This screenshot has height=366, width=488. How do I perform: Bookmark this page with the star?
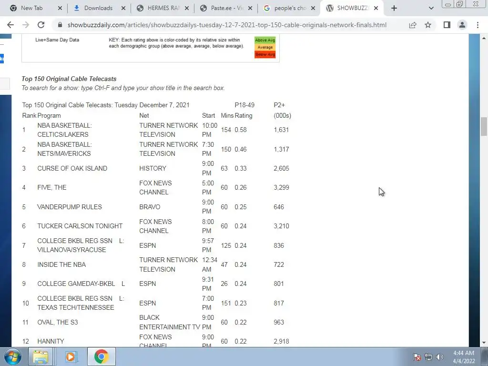[428, 25]
